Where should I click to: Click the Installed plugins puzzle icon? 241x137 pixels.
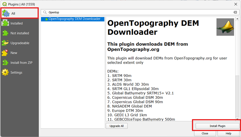(x=5, y=23)
